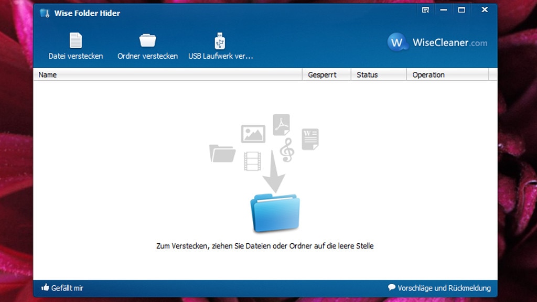Click the large blue drop folder
The width and height of the screenshot is (537, 302).
pos(275,212)
